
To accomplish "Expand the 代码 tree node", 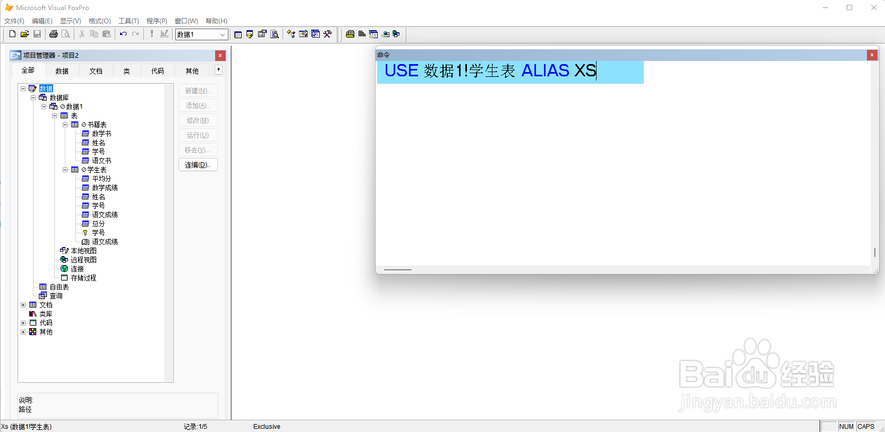I will tap(23, 323).
